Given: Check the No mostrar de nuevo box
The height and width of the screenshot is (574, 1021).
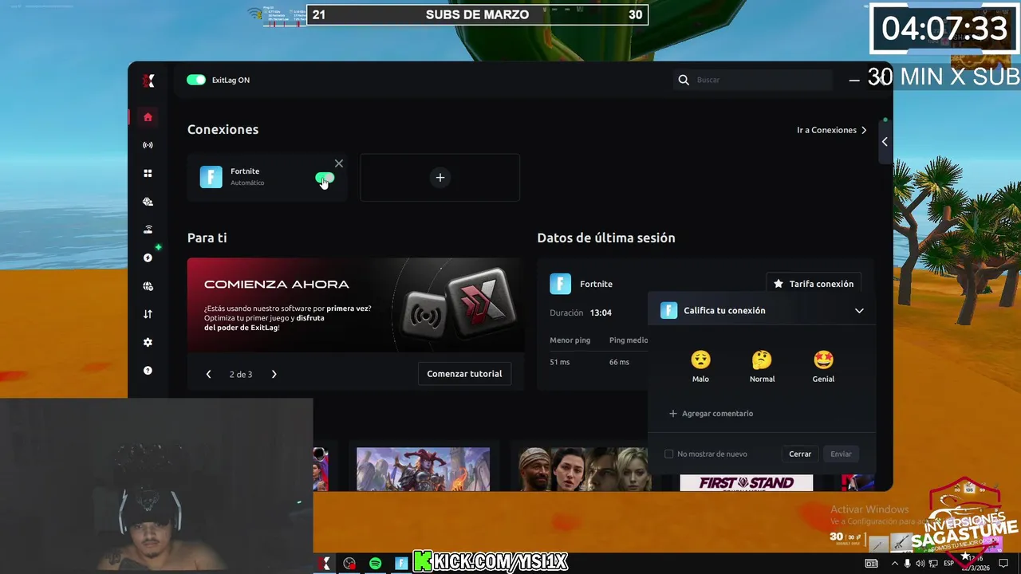Looking at the screenshot, I should [668, 454].
